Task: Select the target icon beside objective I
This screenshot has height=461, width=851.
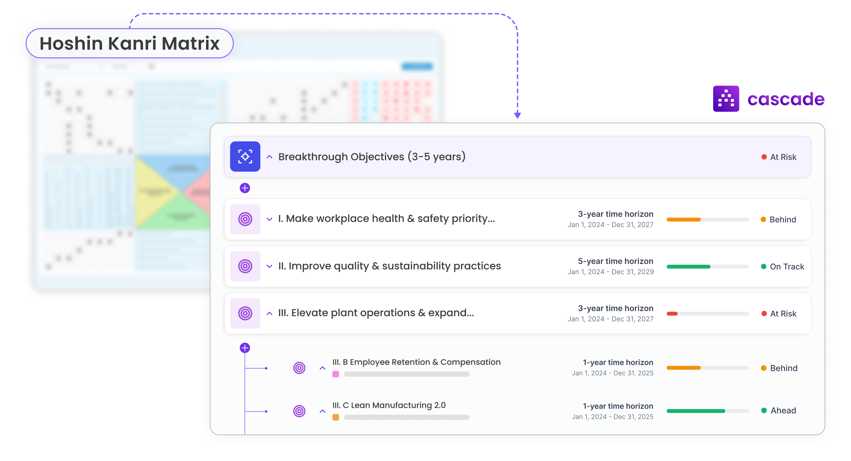Action: (x=245, y=219)
